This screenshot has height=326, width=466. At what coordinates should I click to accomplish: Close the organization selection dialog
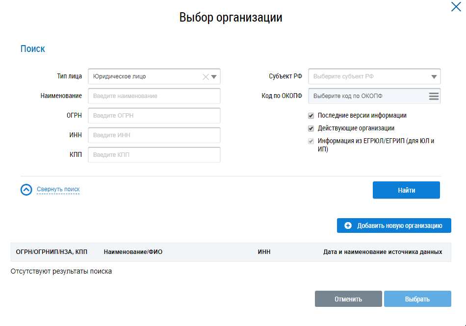point(455,7)
